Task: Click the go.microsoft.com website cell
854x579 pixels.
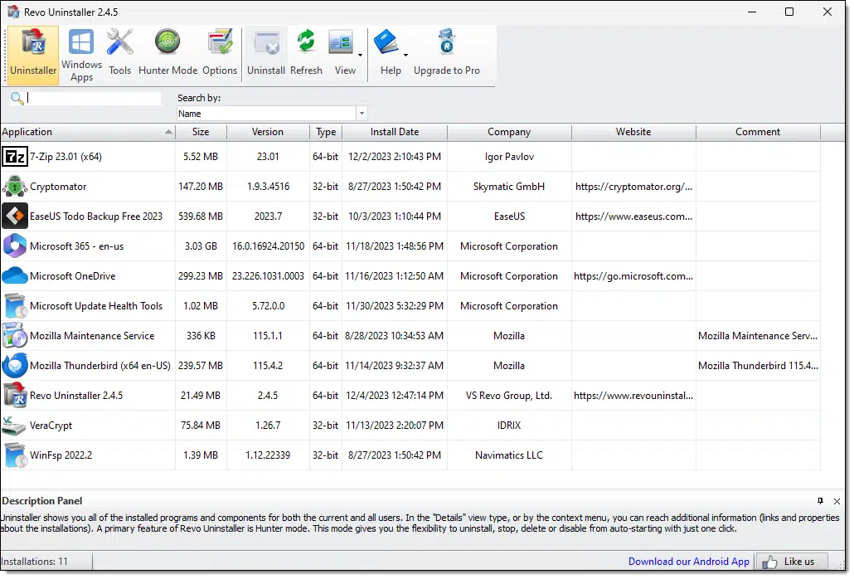Action: coord(633,276)
